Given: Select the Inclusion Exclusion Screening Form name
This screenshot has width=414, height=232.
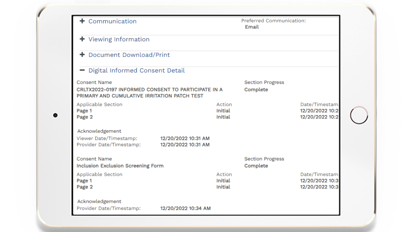Looking at the screenshot, I should [x=120, y=166].
